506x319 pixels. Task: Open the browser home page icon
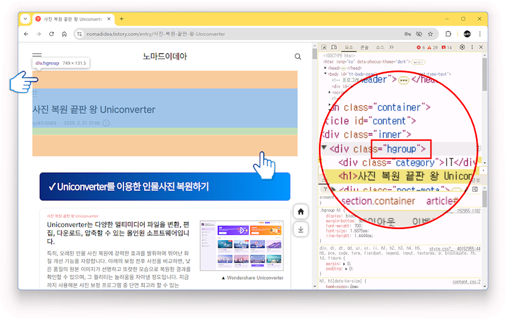pyautogui.click(x=64, y=34)
